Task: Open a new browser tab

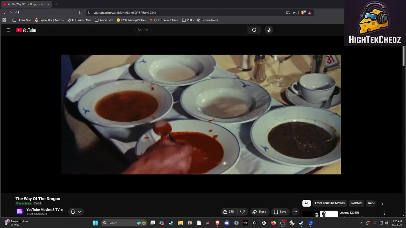Action: (x=56, y=4)
